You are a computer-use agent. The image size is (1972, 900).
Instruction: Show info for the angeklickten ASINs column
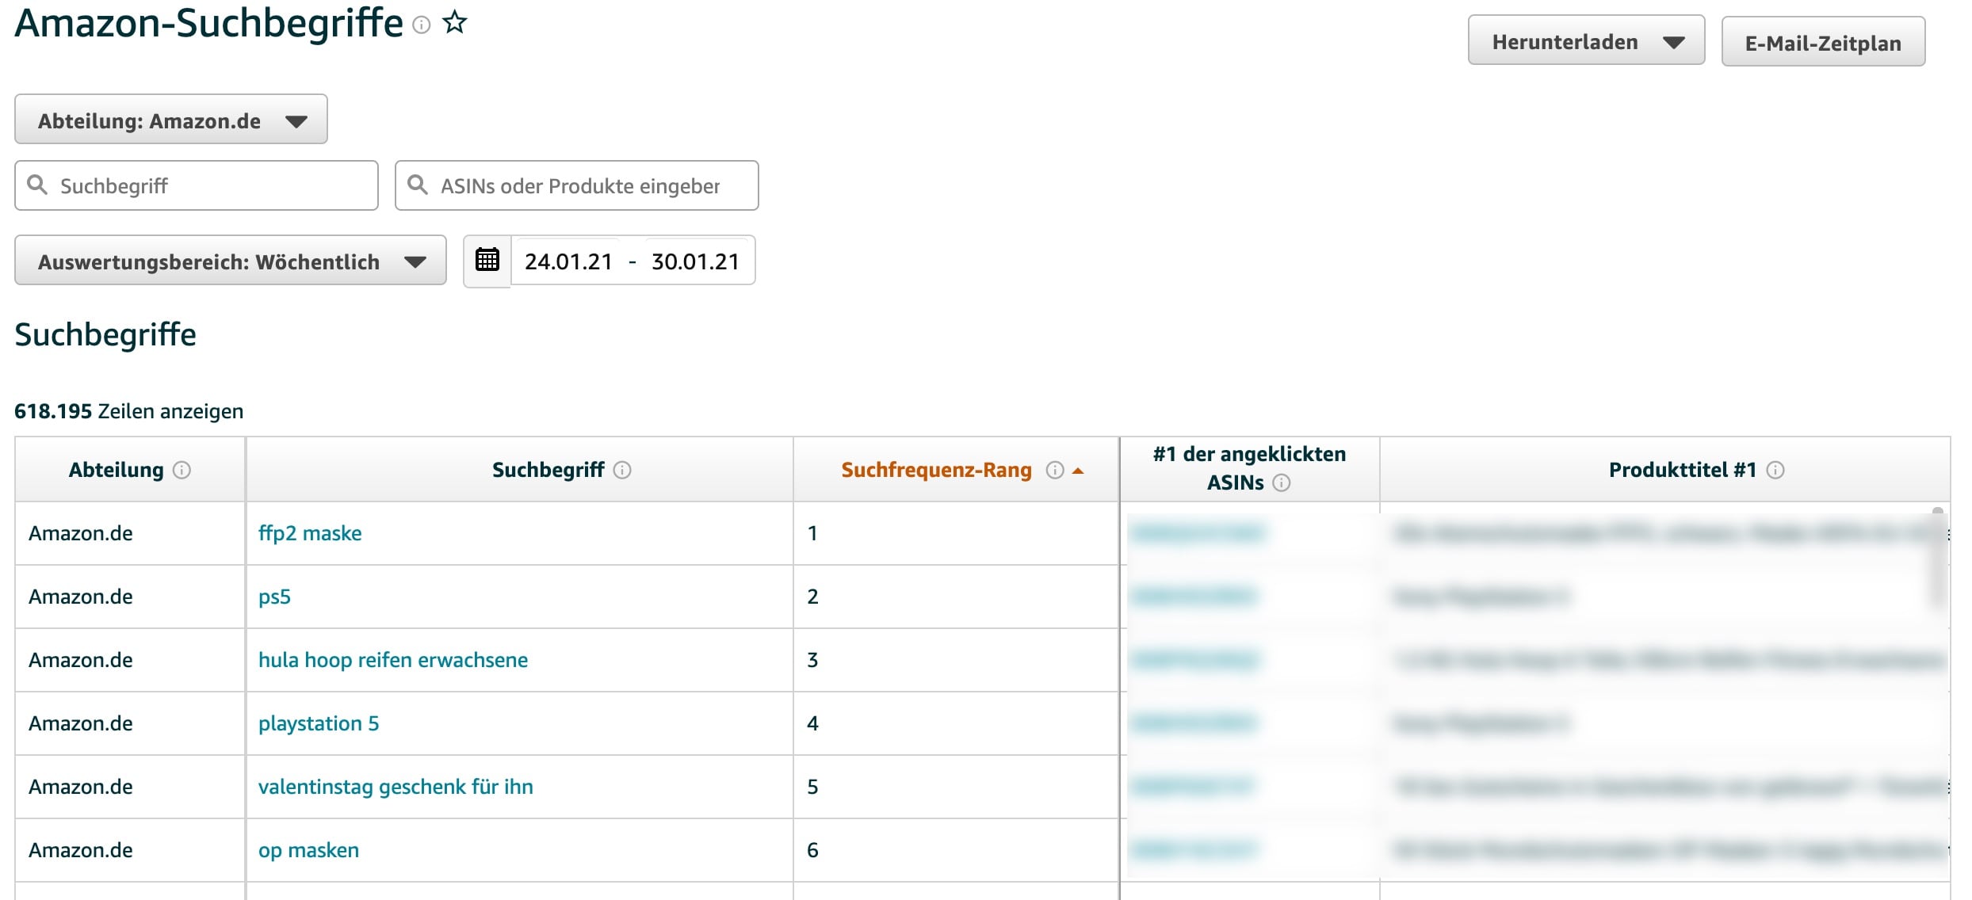tap(1282, 482)
